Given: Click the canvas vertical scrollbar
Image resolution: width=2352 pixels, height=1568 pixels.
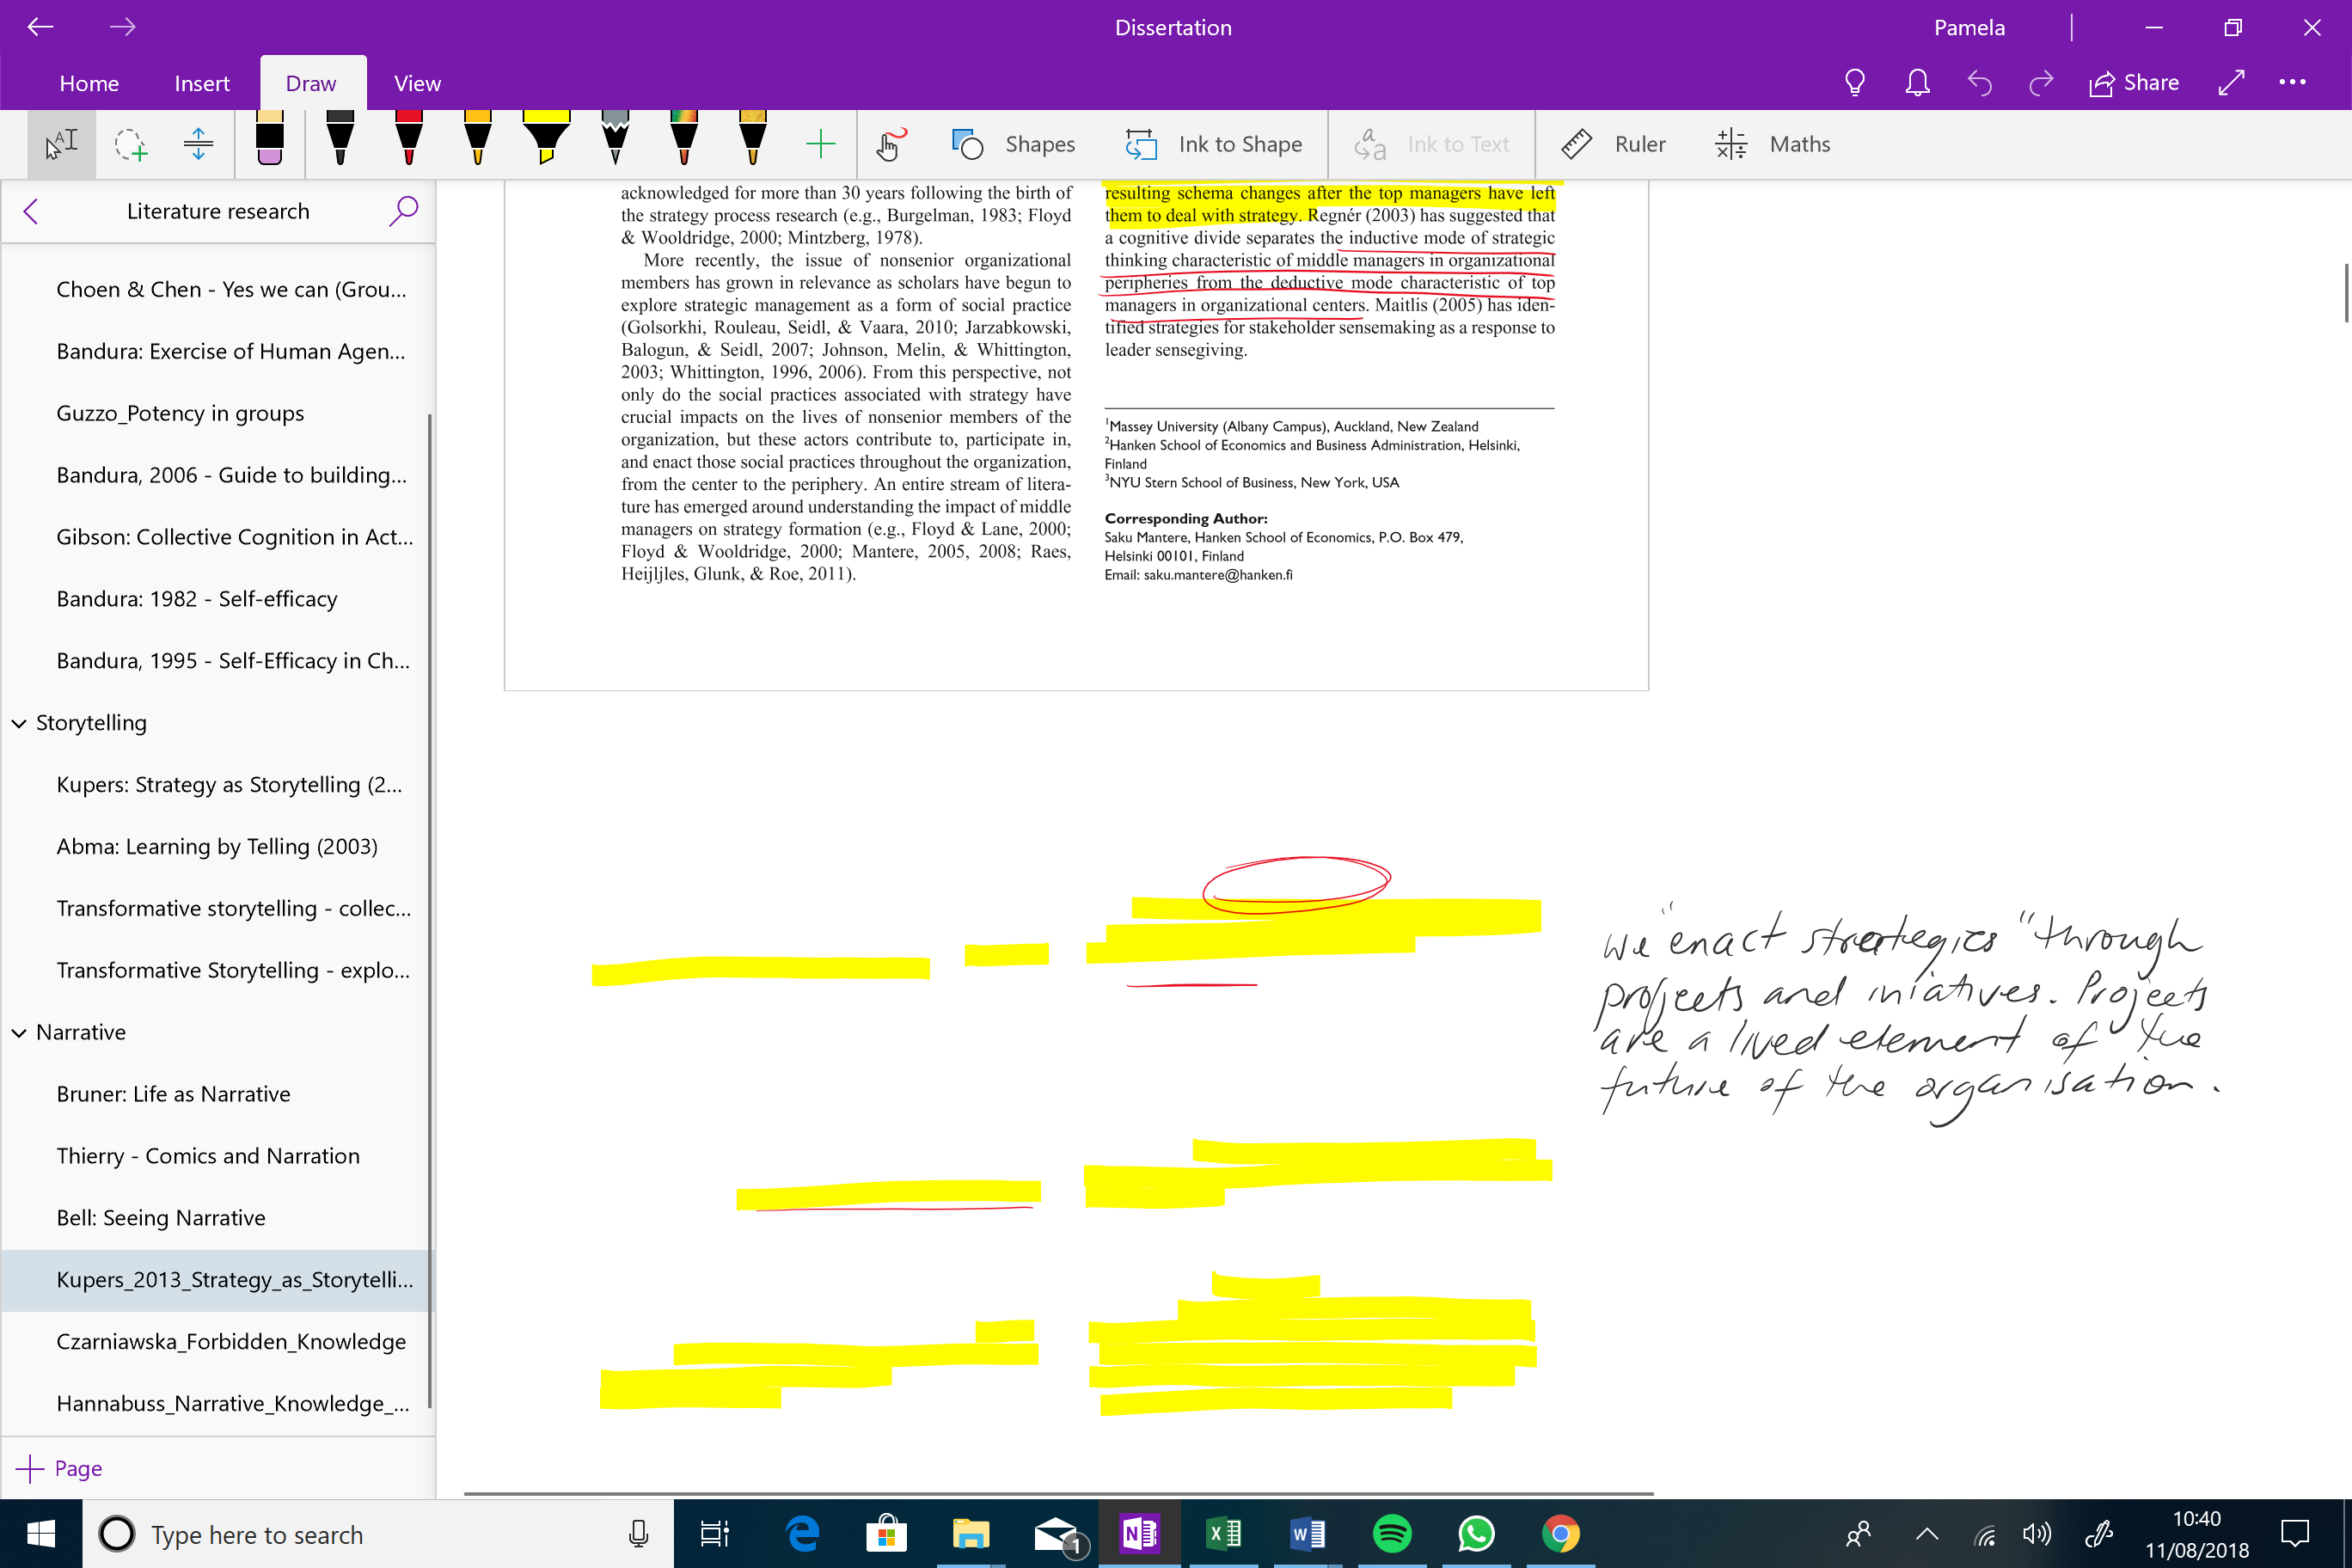Looking at the screenshot, I should click(x=2345, y=292).
